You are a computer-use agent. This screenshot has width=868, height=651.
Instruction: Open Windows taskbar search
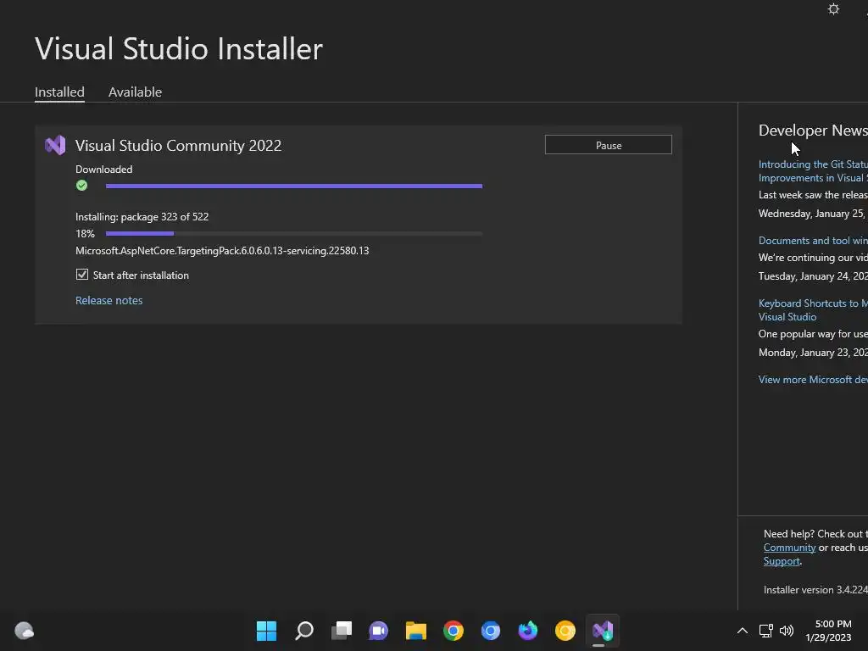[x=304, y=631]
